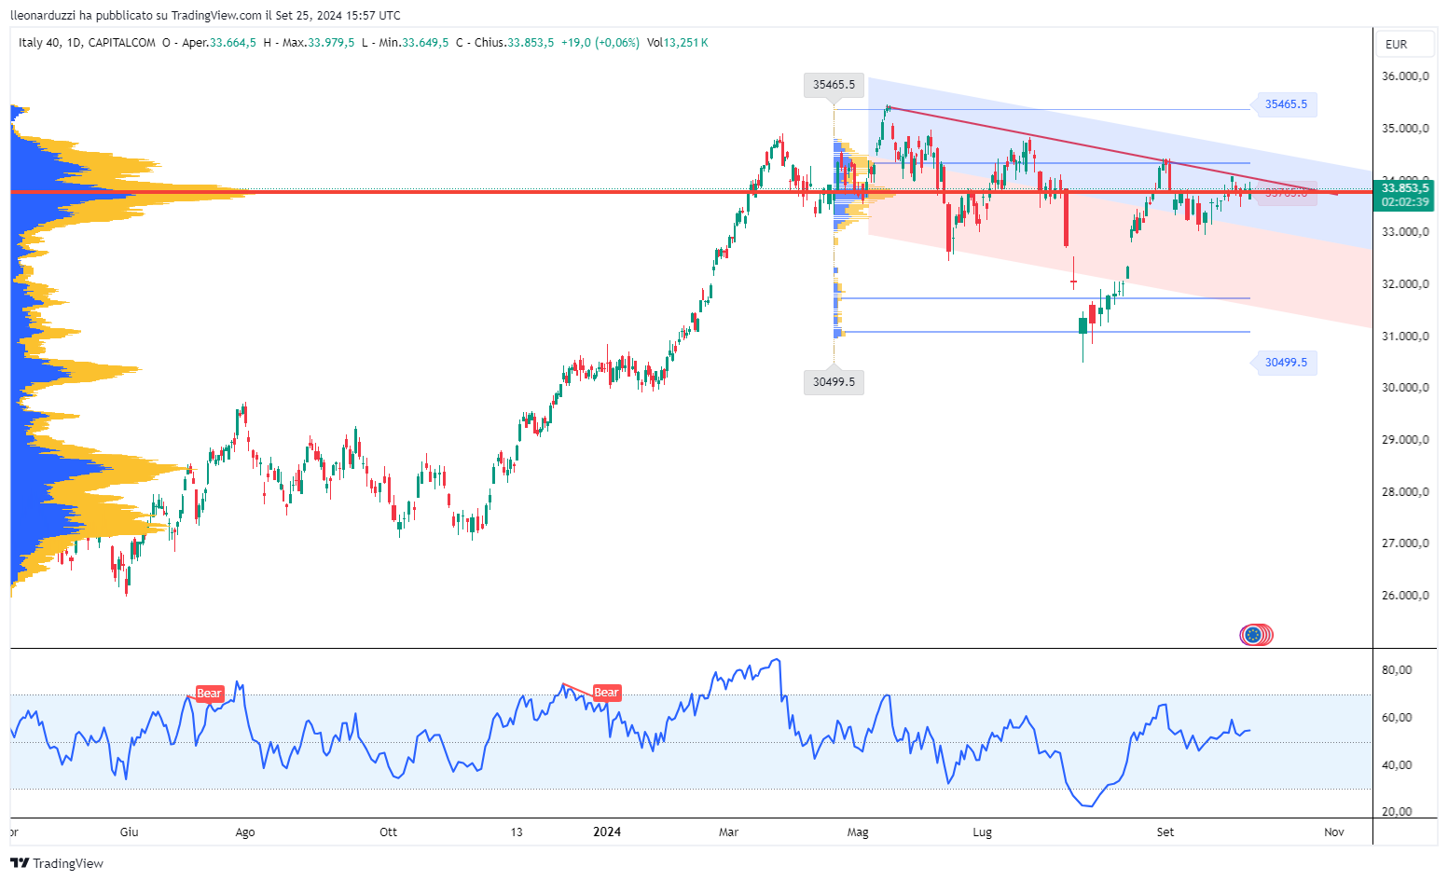
Task: Click the 33.000,0 price axis label
Action: (1405, 232)
